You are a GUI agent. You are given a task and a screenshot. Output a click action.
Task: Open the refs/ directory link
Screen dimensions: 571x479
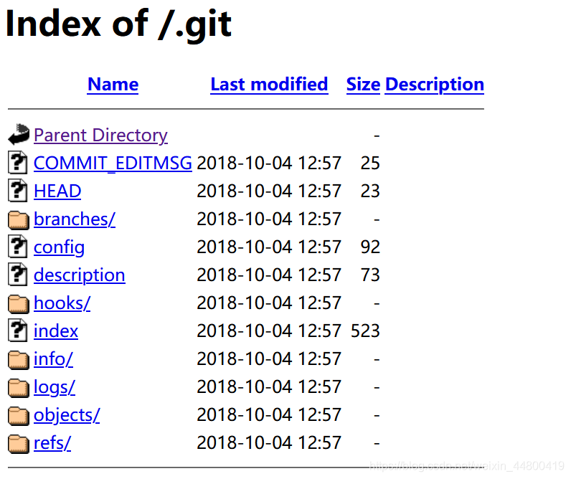(x=52, y=443)
